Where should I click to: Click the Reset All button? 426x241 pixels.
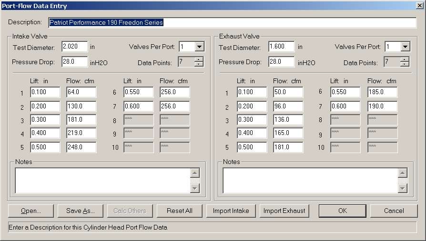[x=180, y=211]
